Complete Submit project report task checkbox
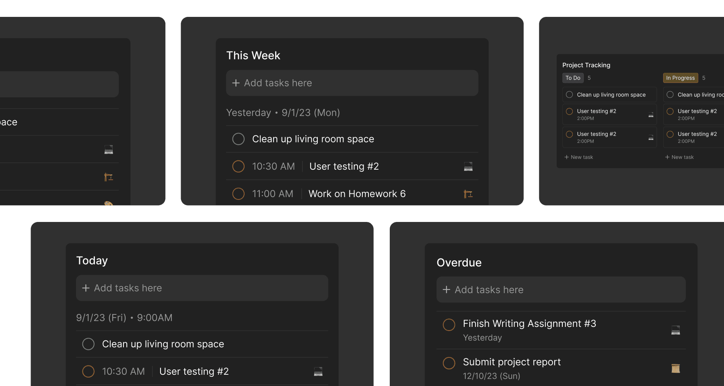 click(x=449, y=363)
